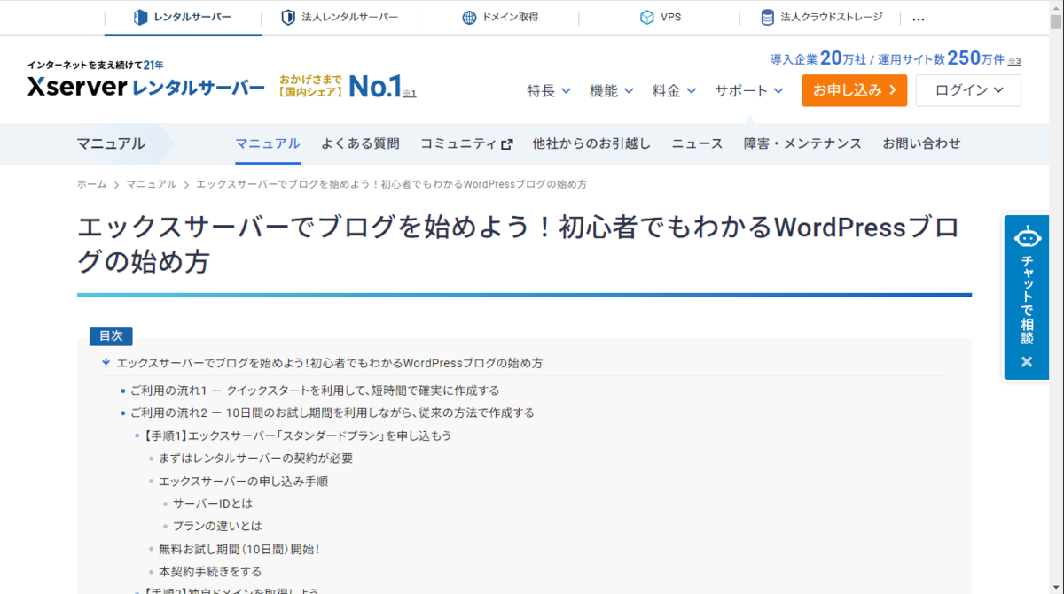Click the ドメイン取得 globe icon
The height and width of the screenshot is (594, 1064).
469,17
